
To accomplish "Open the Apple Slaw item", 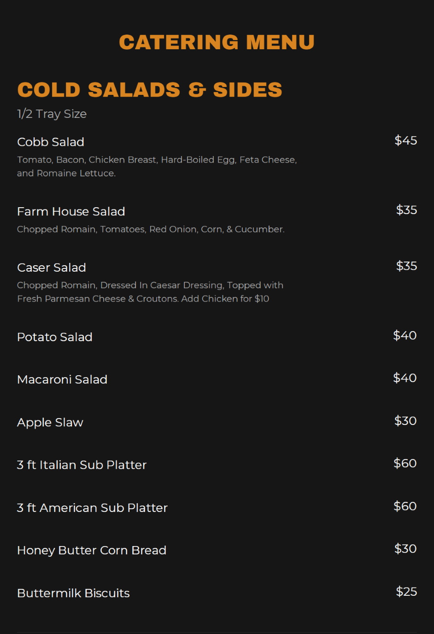I will pyautogui.click(x=50, y=422).
